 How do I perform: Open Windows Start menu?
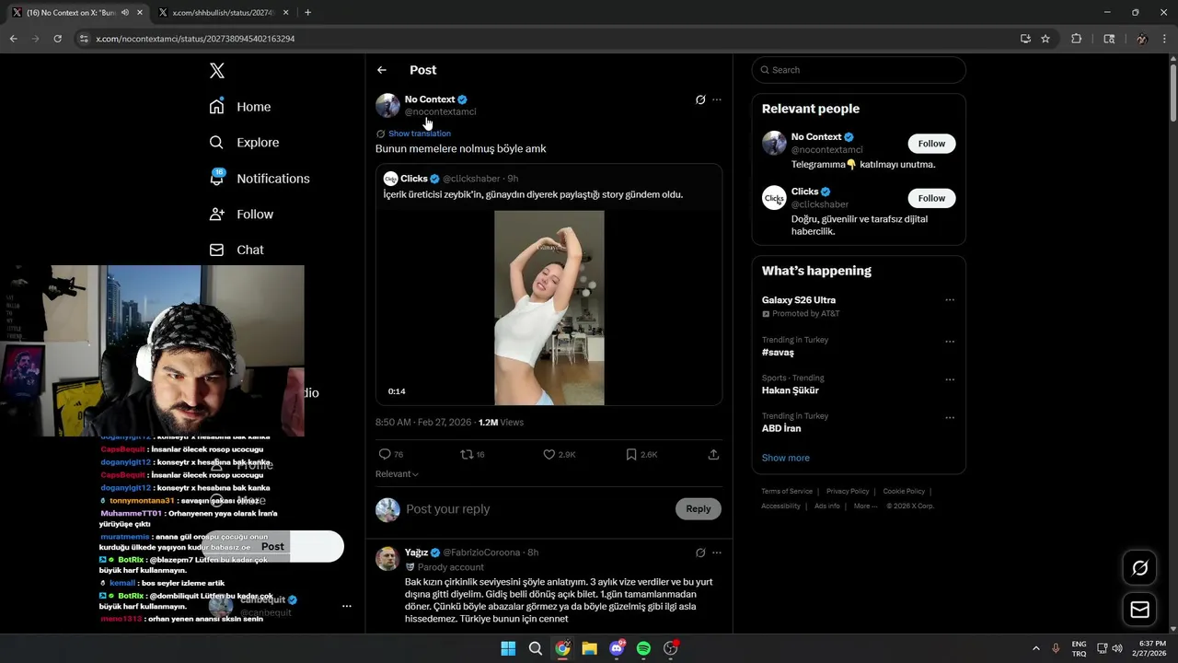coord(508,648)
